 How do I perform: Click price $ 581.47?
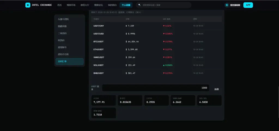pos(130,73)
